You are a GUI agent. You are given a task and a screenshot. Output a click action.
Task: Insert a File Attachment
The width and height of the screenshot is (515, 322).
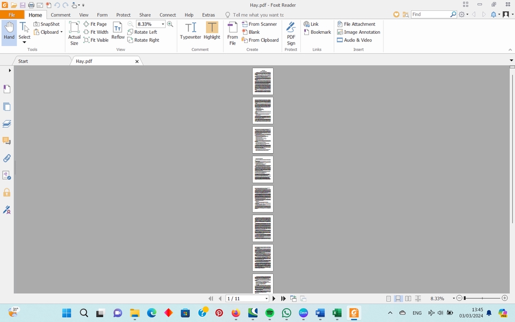pos(356,24)
